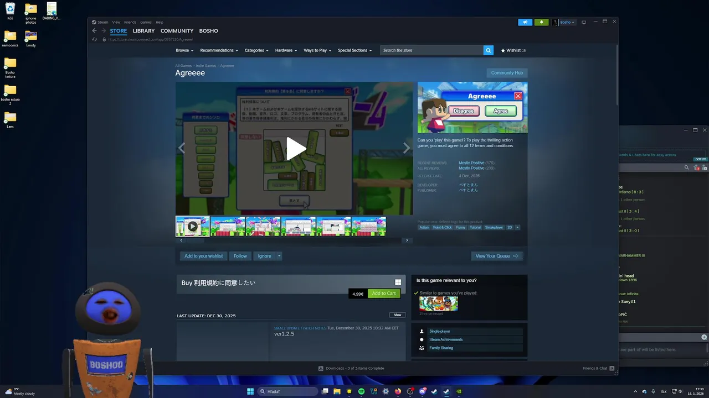709x398 pixels.
Task: Switch to the LIBRARY tab
Action: tap(143, 31)
